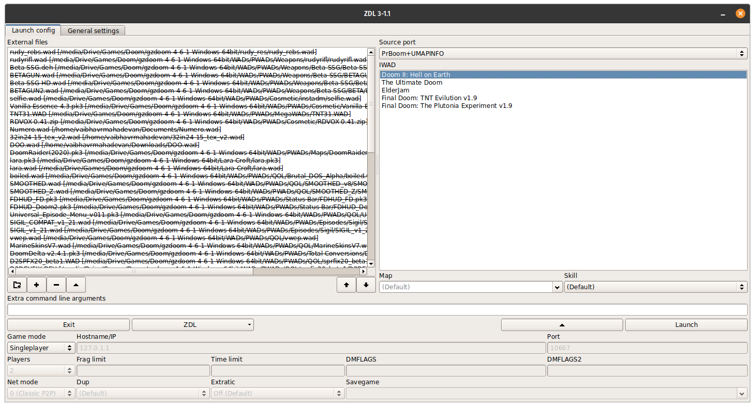
Task: Select The Ultimate Doom IWAD
Action: coord(412,82)
